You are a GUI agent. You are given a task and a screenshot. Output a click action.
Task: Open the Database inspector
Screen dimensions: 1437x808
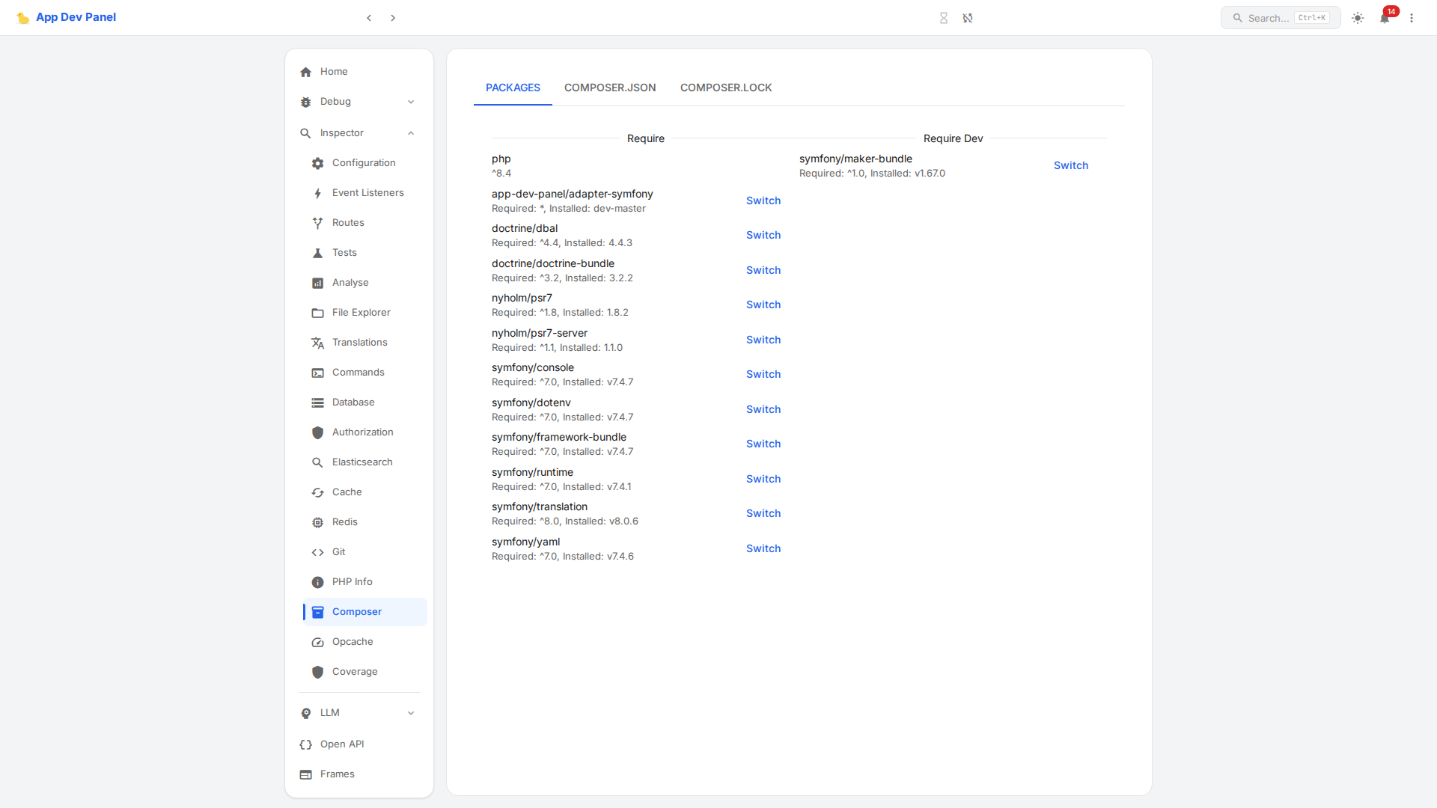click(x=353, y=402)
